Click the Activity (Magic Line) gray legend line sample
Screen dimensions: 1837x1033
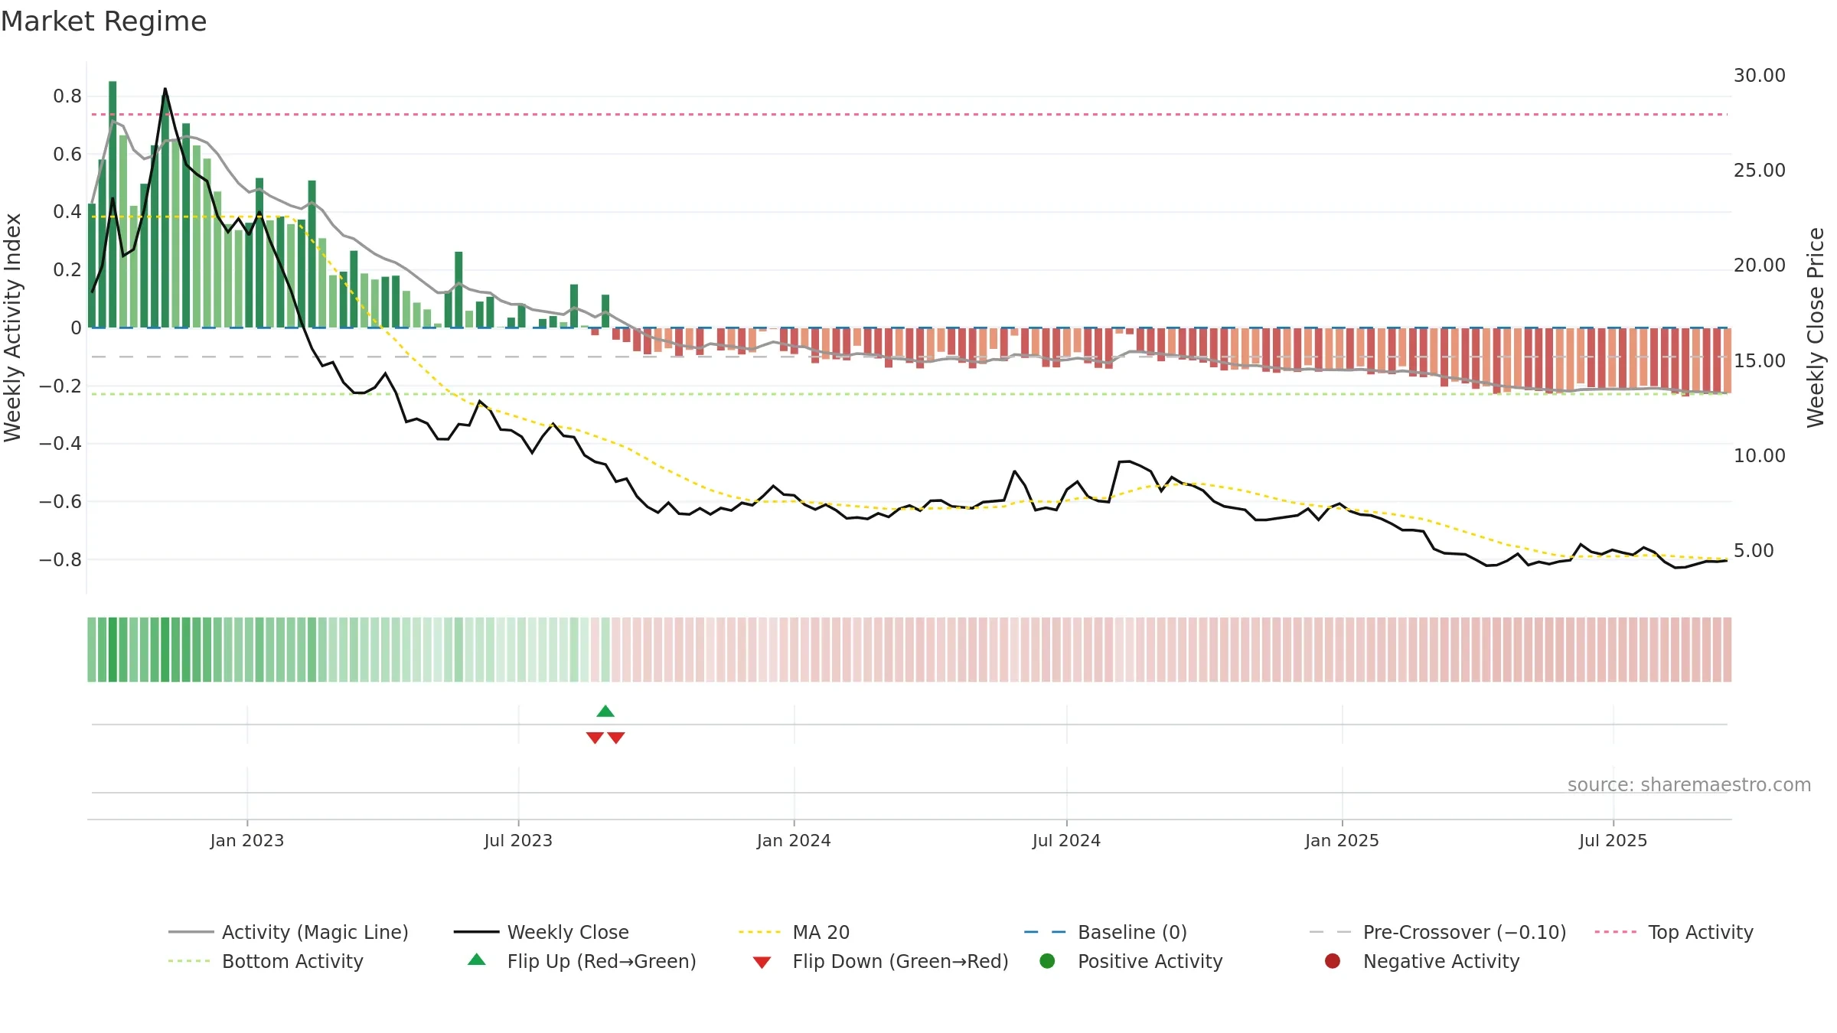191,932
